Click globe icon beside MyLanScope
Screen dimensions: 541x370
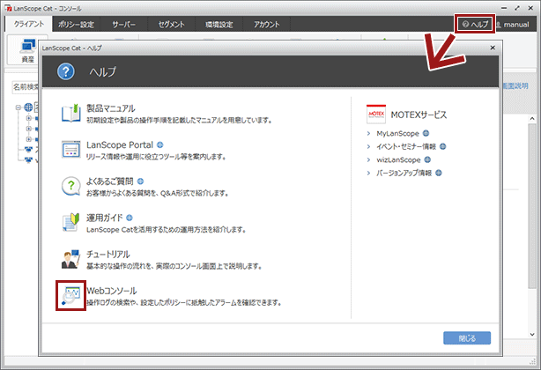click(426, 133)
